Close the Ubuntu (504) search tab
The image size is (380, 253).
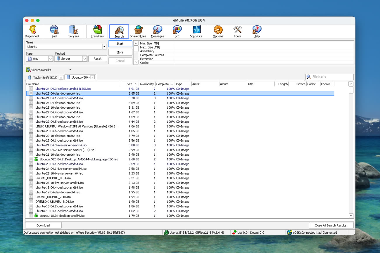pos(93,77)
